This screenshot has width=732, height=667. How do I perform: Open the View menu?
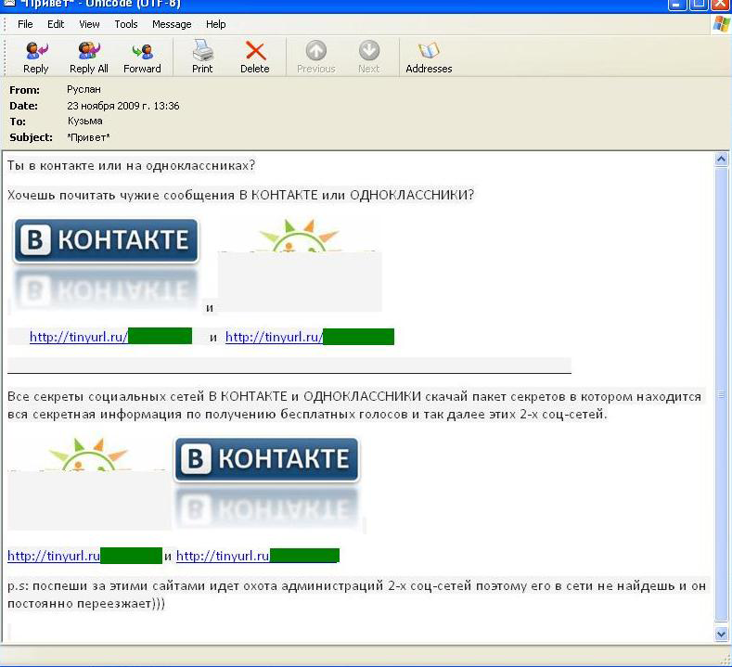click(89, 24)
